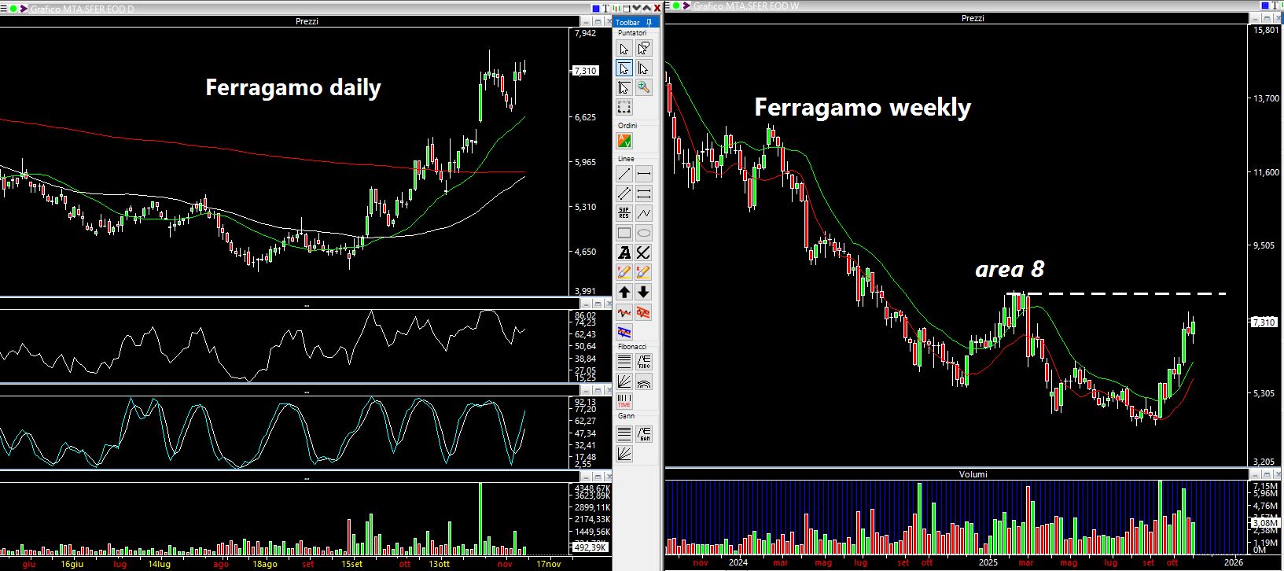Click the 'Gann' section label in Toolbar

tap(626, 416)
